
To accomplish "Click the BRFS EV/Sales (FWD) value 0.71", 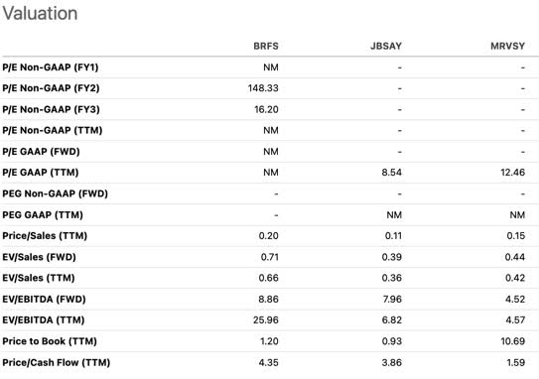I will [x=270, y=257].
